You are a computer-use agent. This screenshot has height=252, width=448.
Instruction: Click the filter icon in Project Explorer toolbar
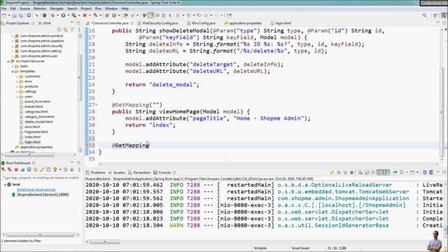coord(71,29)
